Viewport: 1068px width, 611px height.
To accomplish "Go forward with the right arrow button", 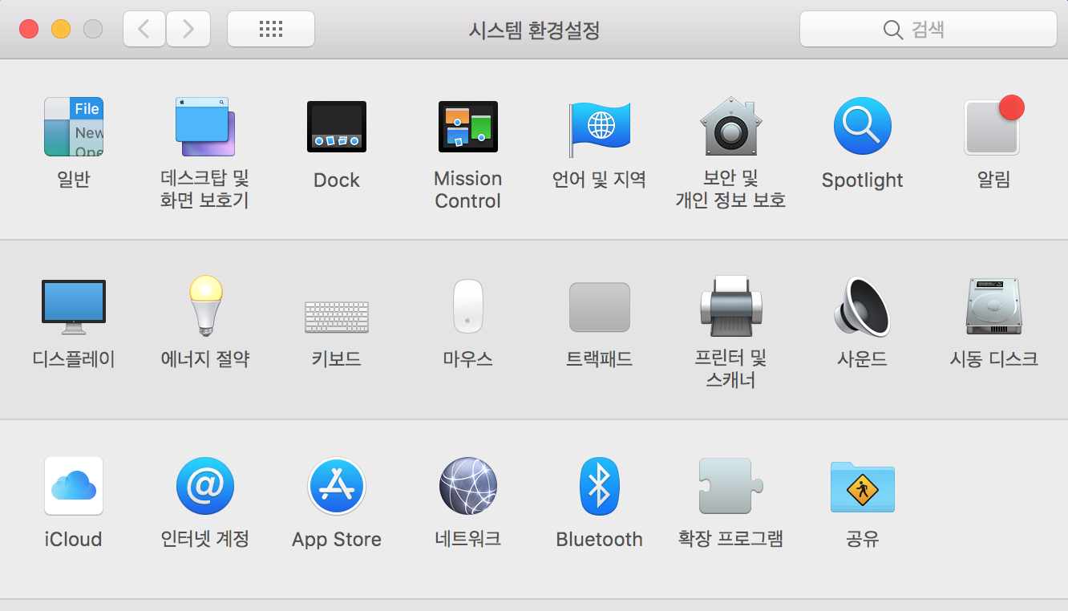I will (x=188, y=29).
